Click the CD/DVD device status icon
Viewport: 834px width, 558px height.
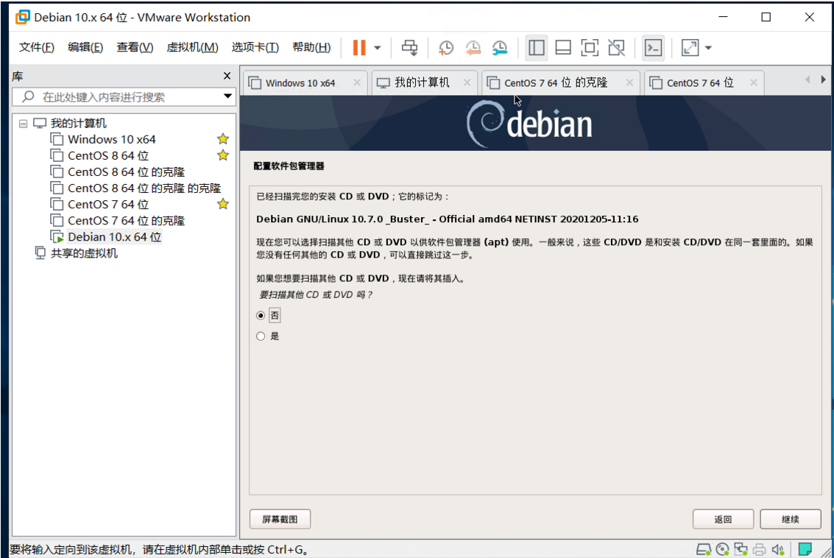pos(721,548)
